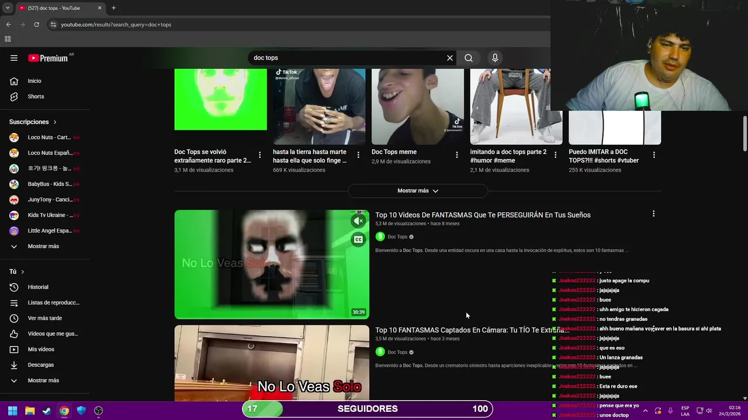Open options for 'hasta la tierra' short

point(358,155)
